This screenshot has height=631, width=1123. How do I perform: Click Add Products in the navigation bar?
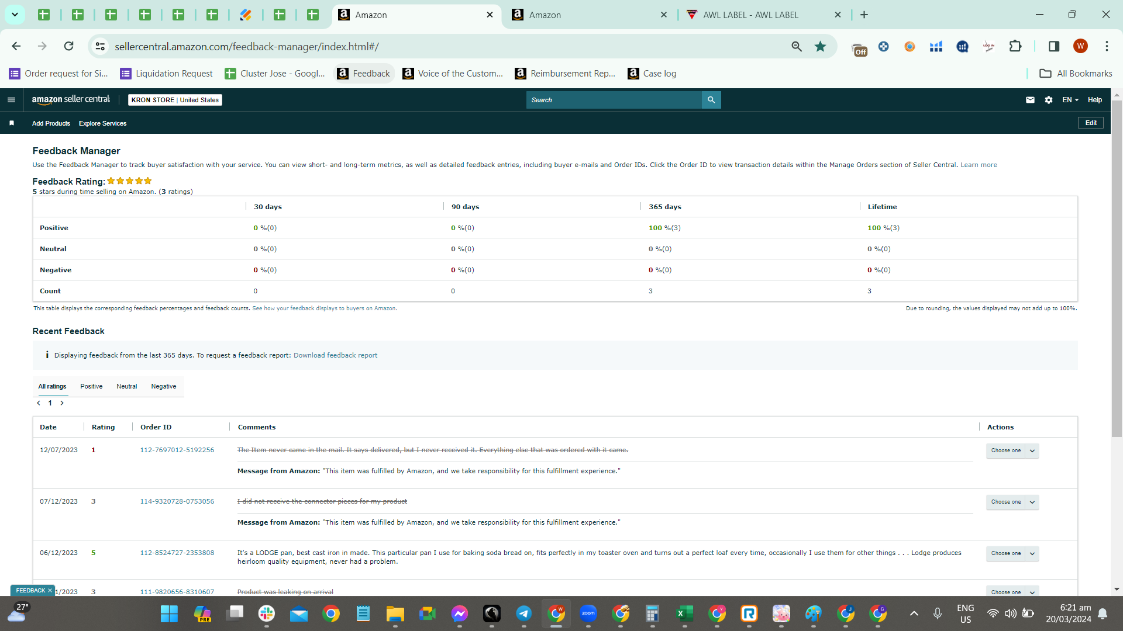(51, 123)
